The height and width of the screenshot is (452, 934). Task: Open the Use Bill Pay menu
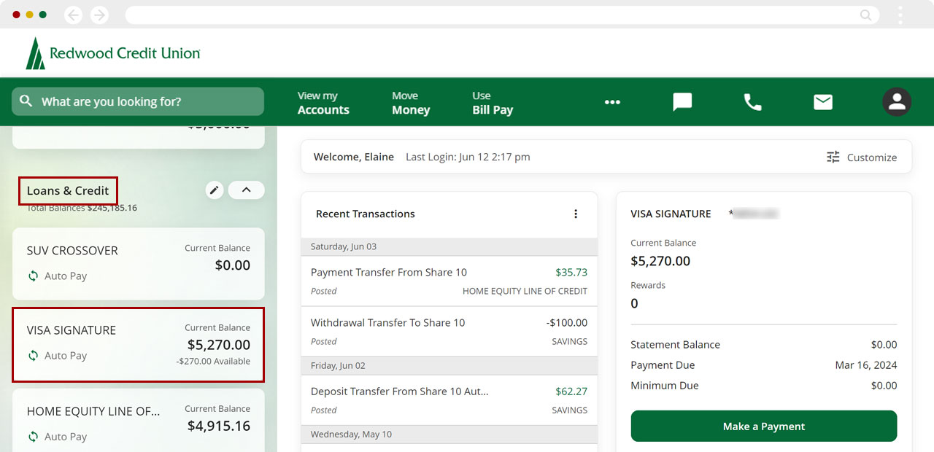coord(493,103)
